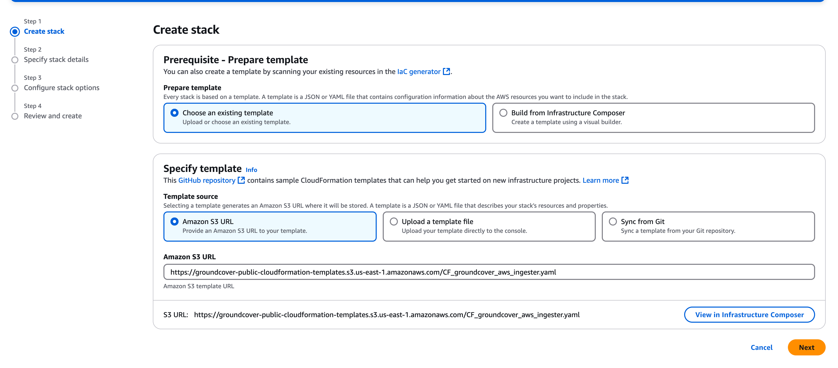Choose Amazon S3 URL as template source
This screenshot has width=838, height=368.
tap(174, 222)
